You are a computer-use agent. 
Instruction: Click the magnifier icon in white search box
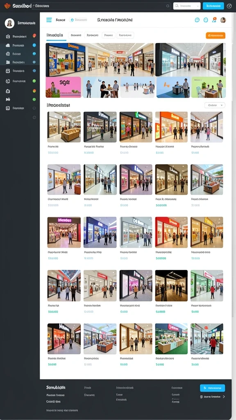pos(177,6)
